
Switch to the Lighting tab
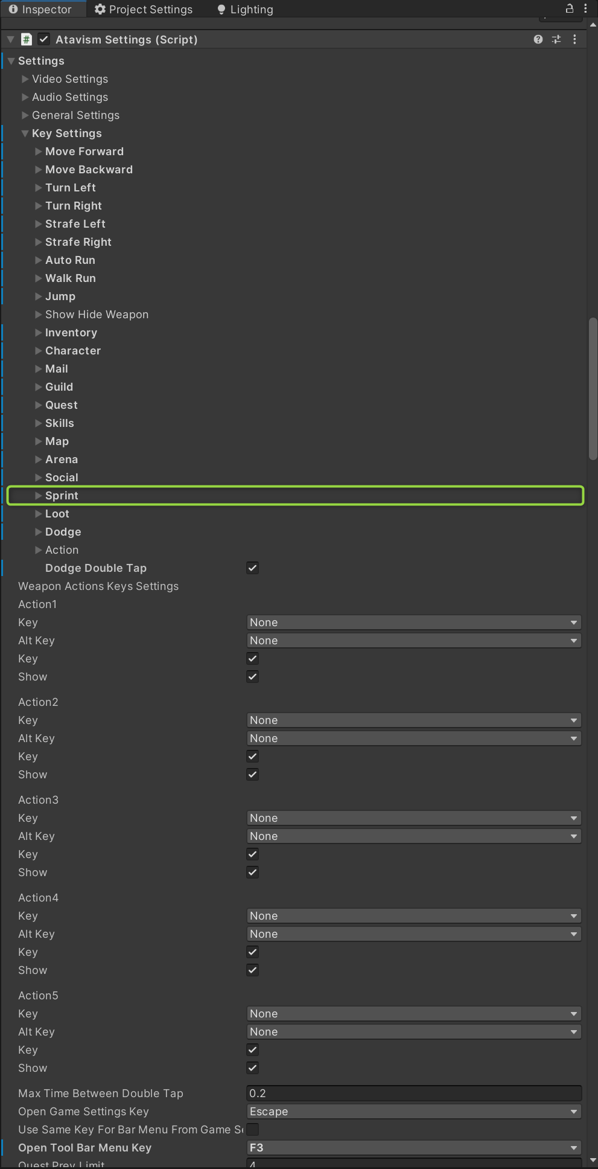click(x=245, y=10)
